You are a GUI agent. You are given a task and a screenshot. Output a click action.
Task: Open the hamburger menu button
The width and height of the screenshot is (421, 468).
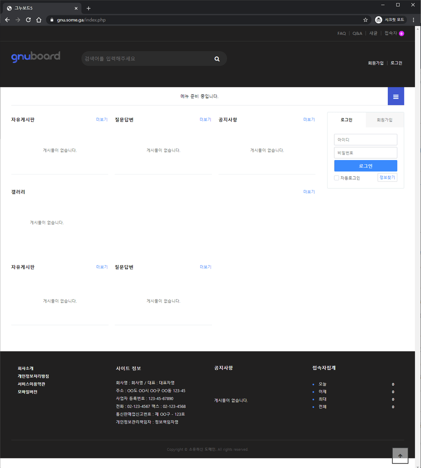396,97
